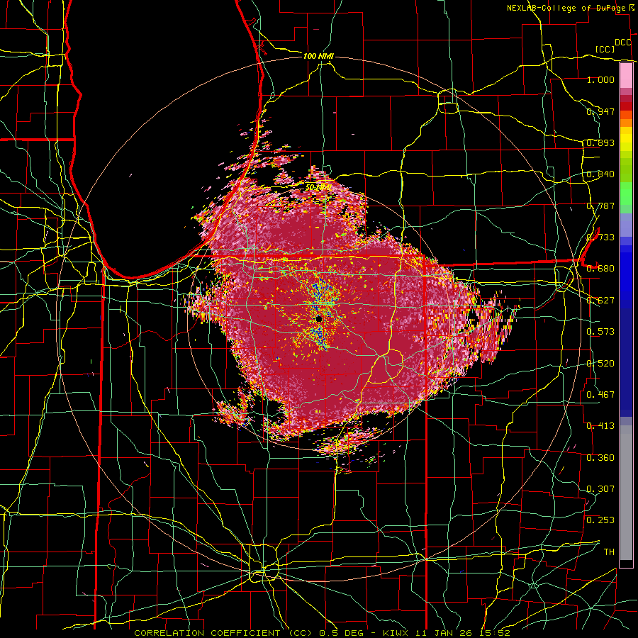Select the 0.893 scale value
638x638 pixels.
[600, 142]
